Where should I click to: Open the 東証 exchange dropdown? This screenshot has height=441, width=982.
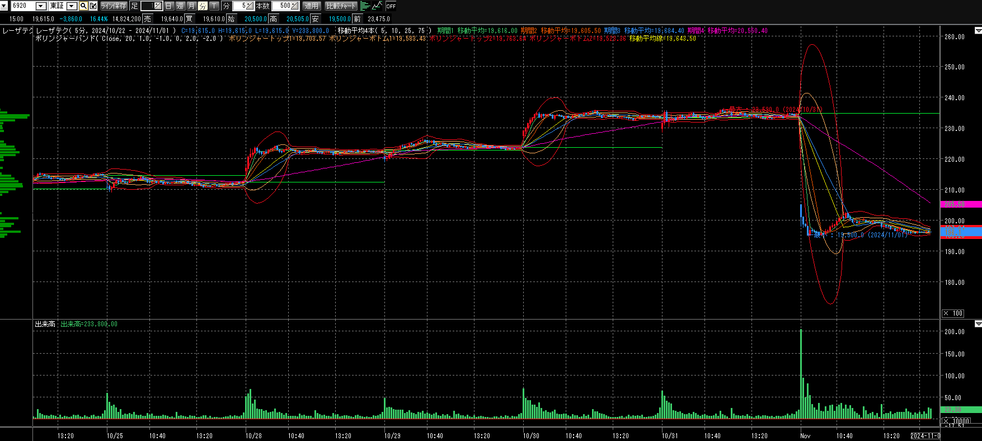coord(72,6)
